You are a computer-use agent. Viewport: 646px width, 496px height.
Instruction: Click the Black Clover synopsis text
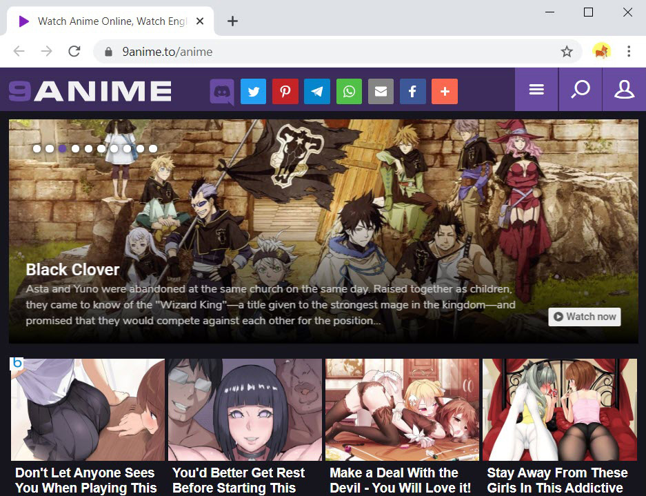click(270, 305)
